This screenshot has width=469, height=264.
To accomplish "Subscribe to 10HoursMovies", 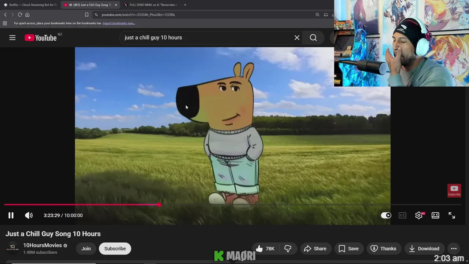I will (115, 248).
